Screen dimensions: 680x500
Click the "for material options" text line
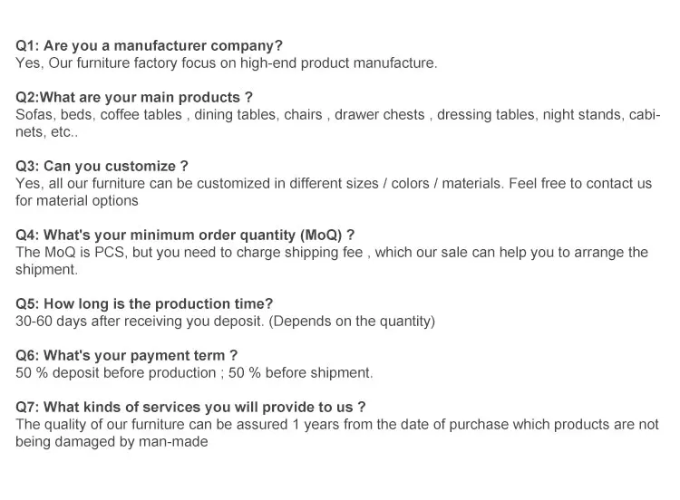[x=77, y=201]
